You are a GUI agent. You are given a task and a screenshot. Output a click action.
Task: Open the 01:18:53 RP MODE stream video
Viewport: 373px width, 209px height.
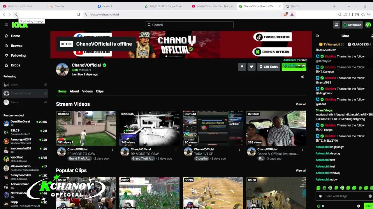coord(86,128)
